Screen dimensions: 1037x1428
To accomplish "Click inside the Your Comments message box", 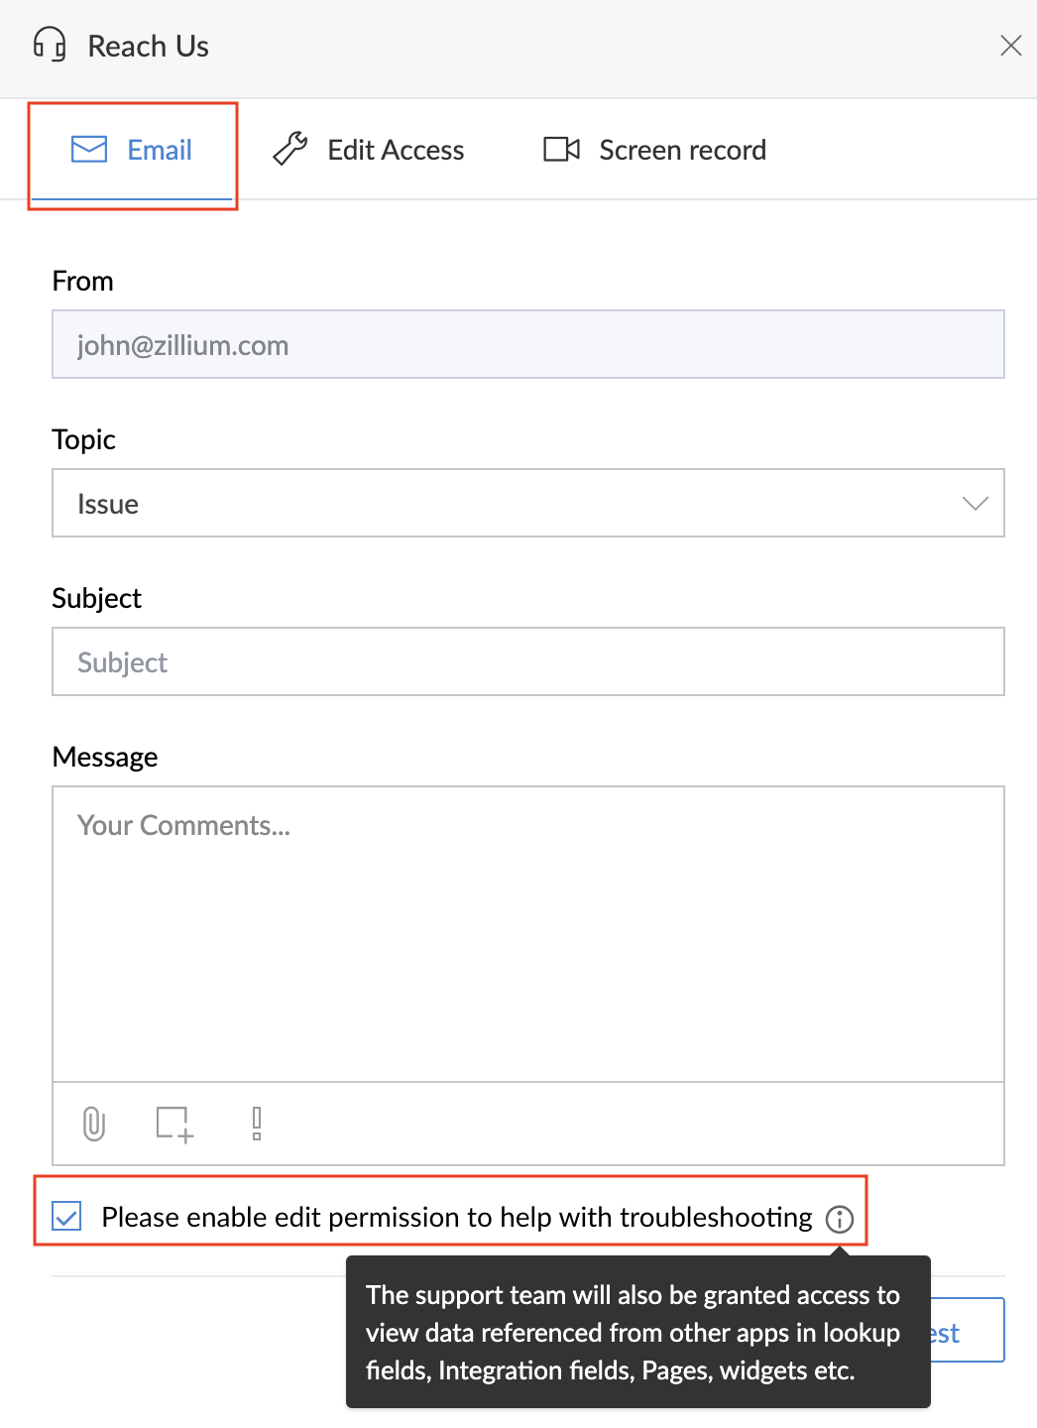I will 528,934.
